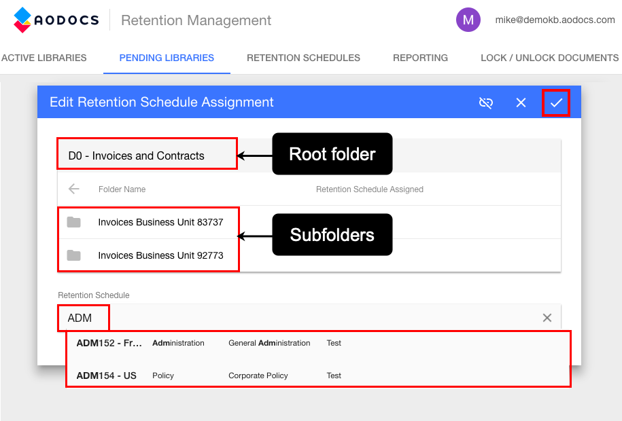Open the Lock / Unlock Documents tab
This screenshot has height=421, width=622.
pyautogui.click(x=549, y=58)
